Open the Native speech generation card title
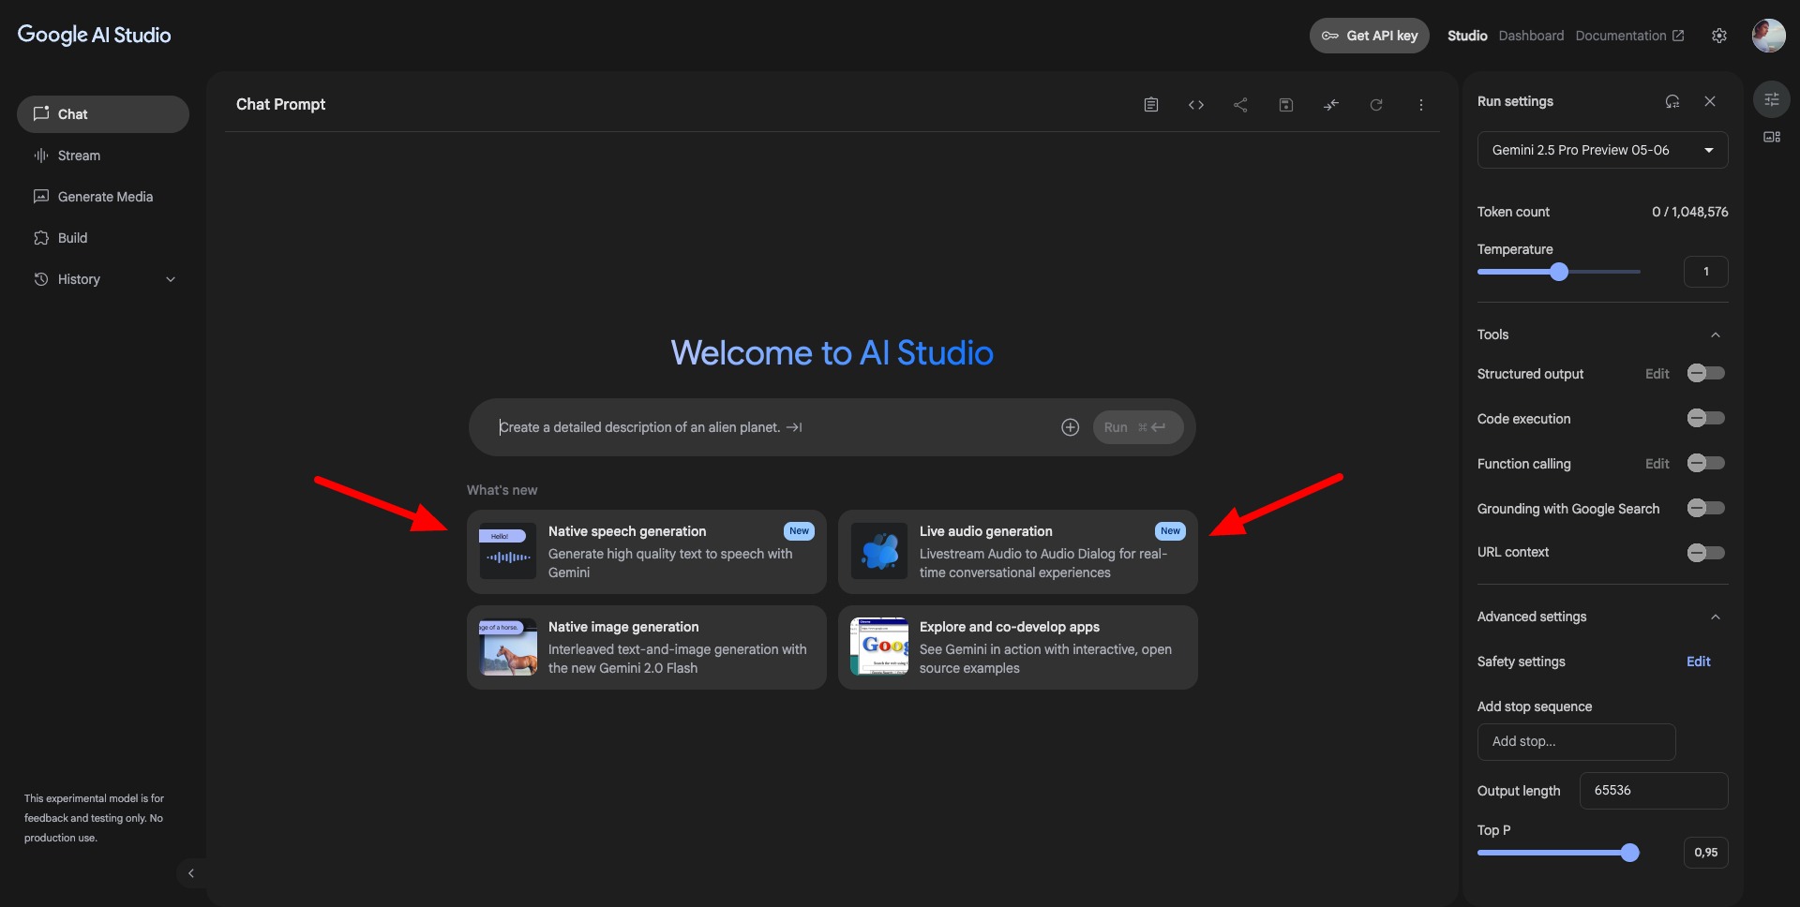Viewport: 1800px width, 907px height. click(627, 531)
